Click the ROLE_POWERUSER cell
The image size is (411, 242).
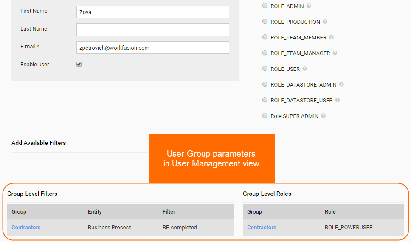tap(349, 227)
